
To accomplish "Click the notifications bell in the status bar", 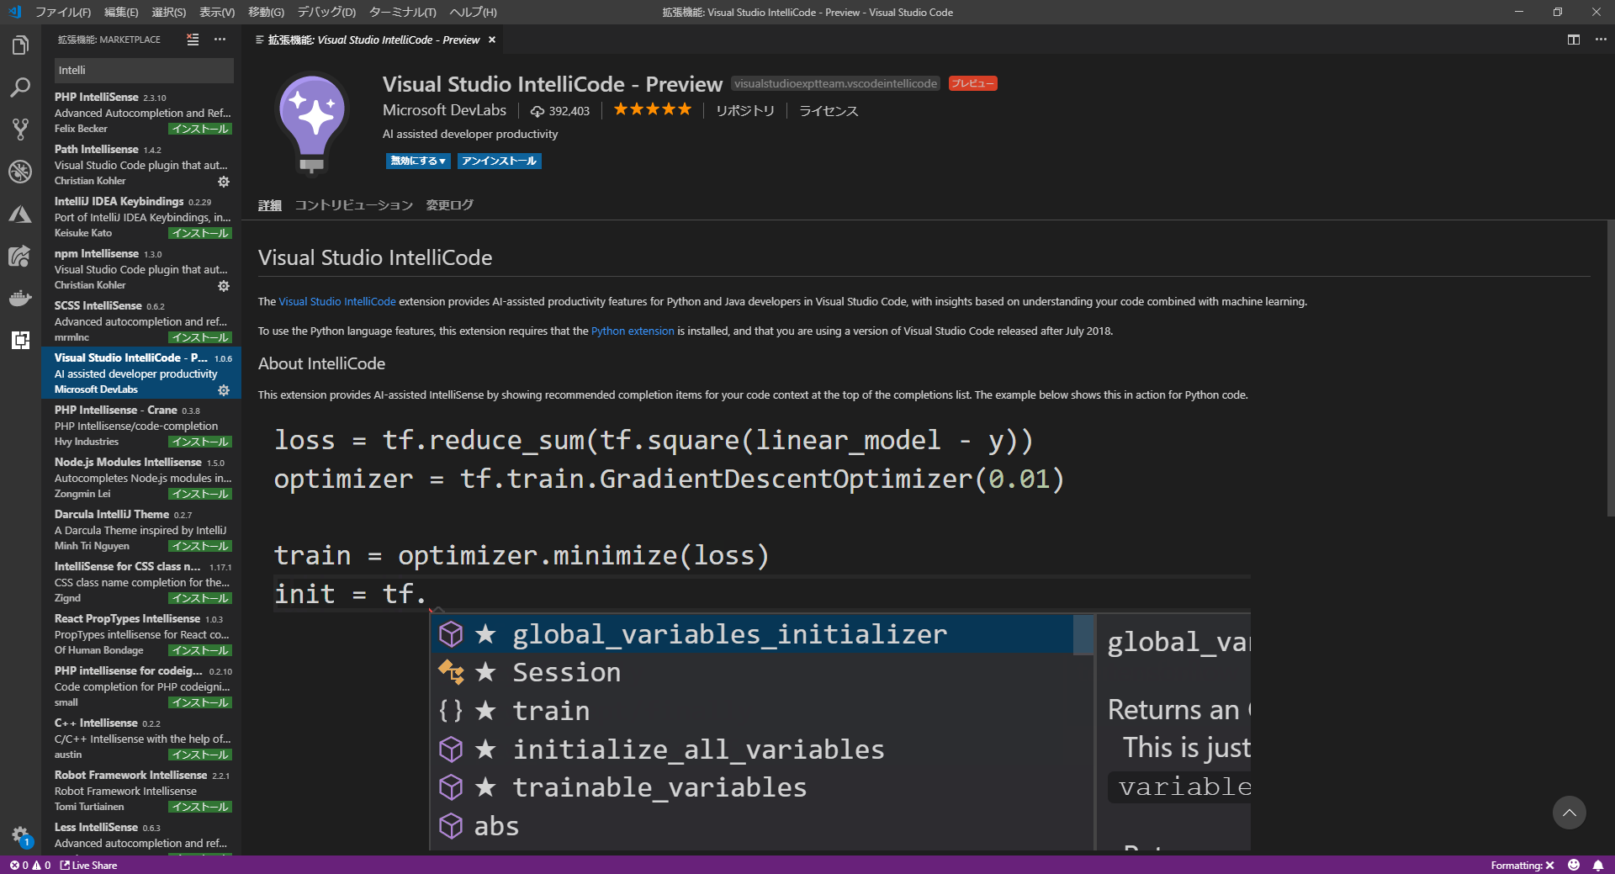I will point(1599,865).
